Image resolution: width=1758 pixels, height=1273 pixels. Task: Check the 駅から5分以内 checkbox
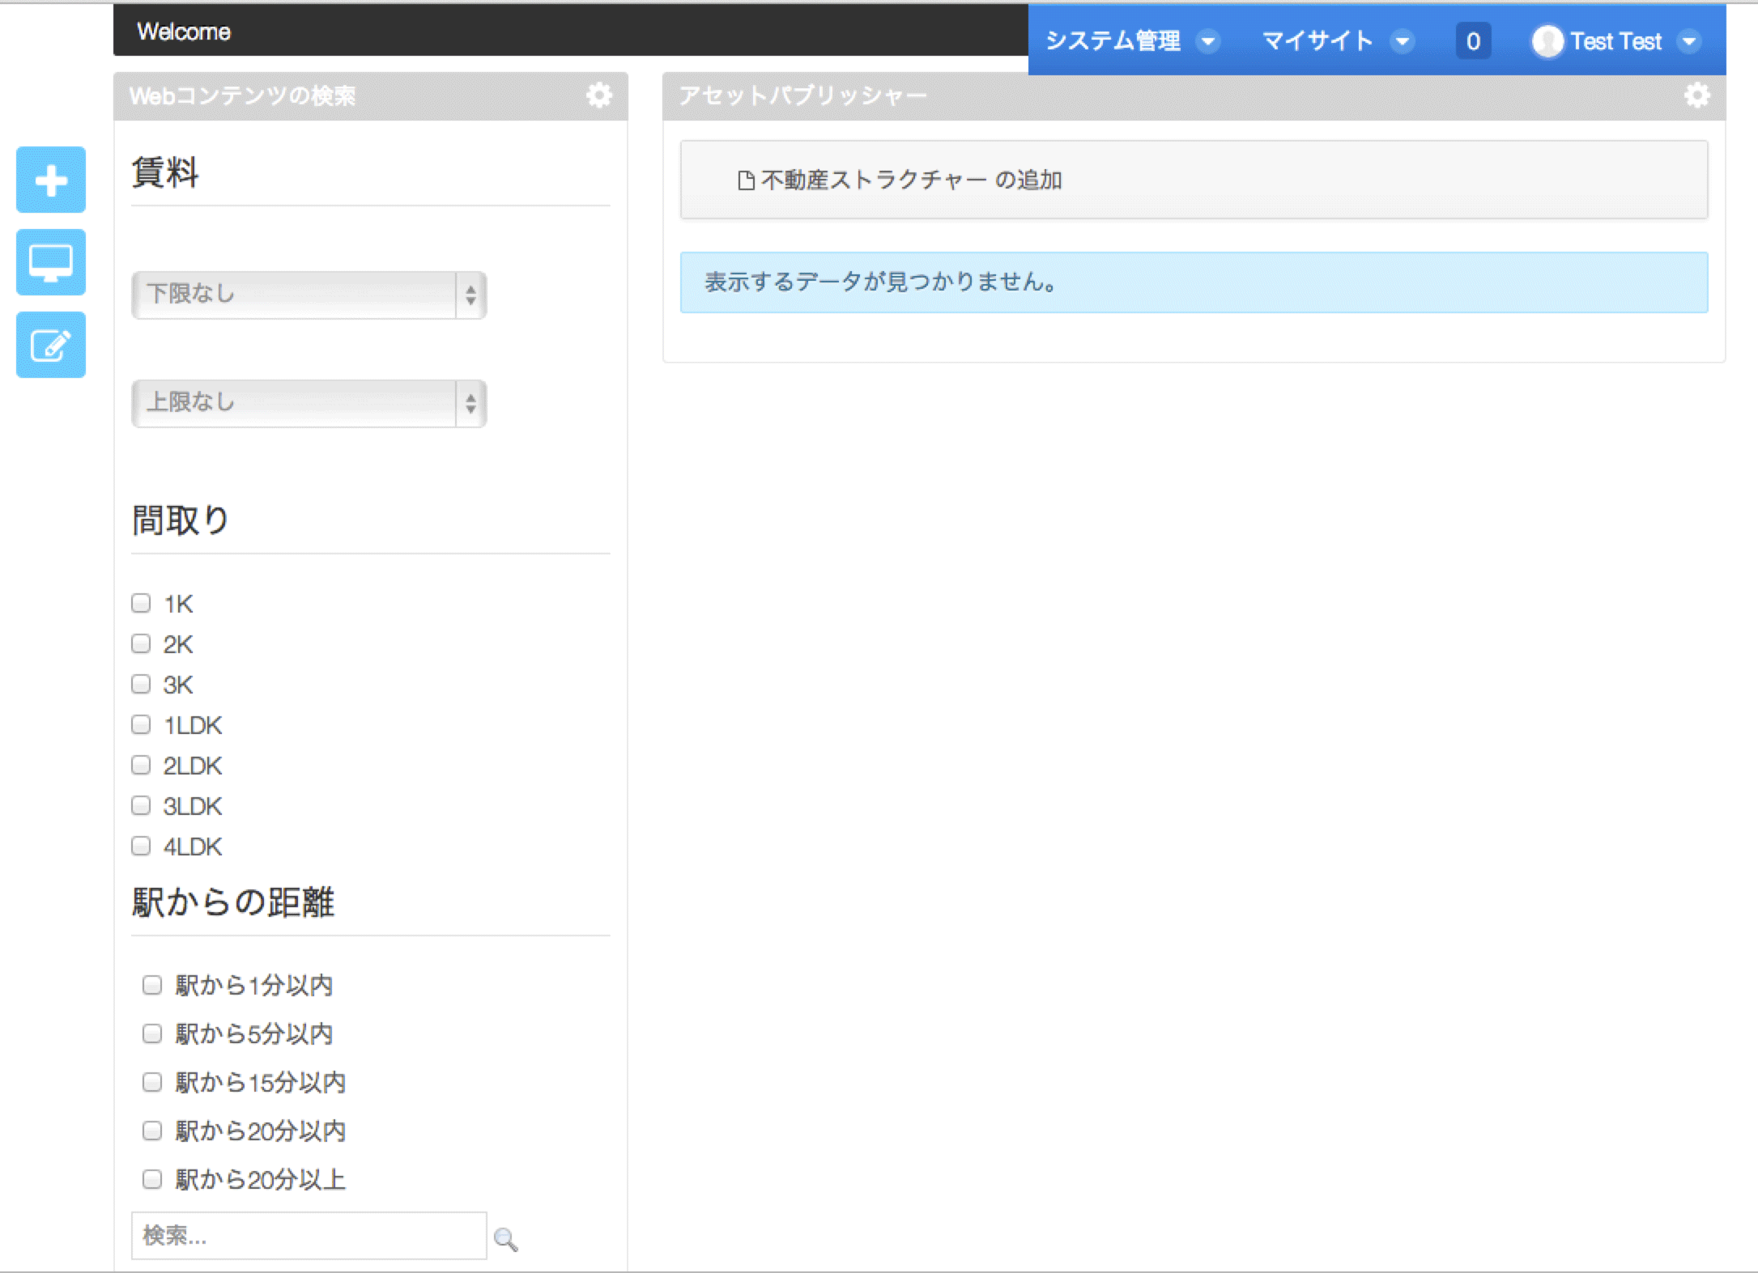tap(152, 1033)
